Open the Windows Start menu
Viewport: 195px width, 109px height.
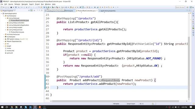coord(2,107)
